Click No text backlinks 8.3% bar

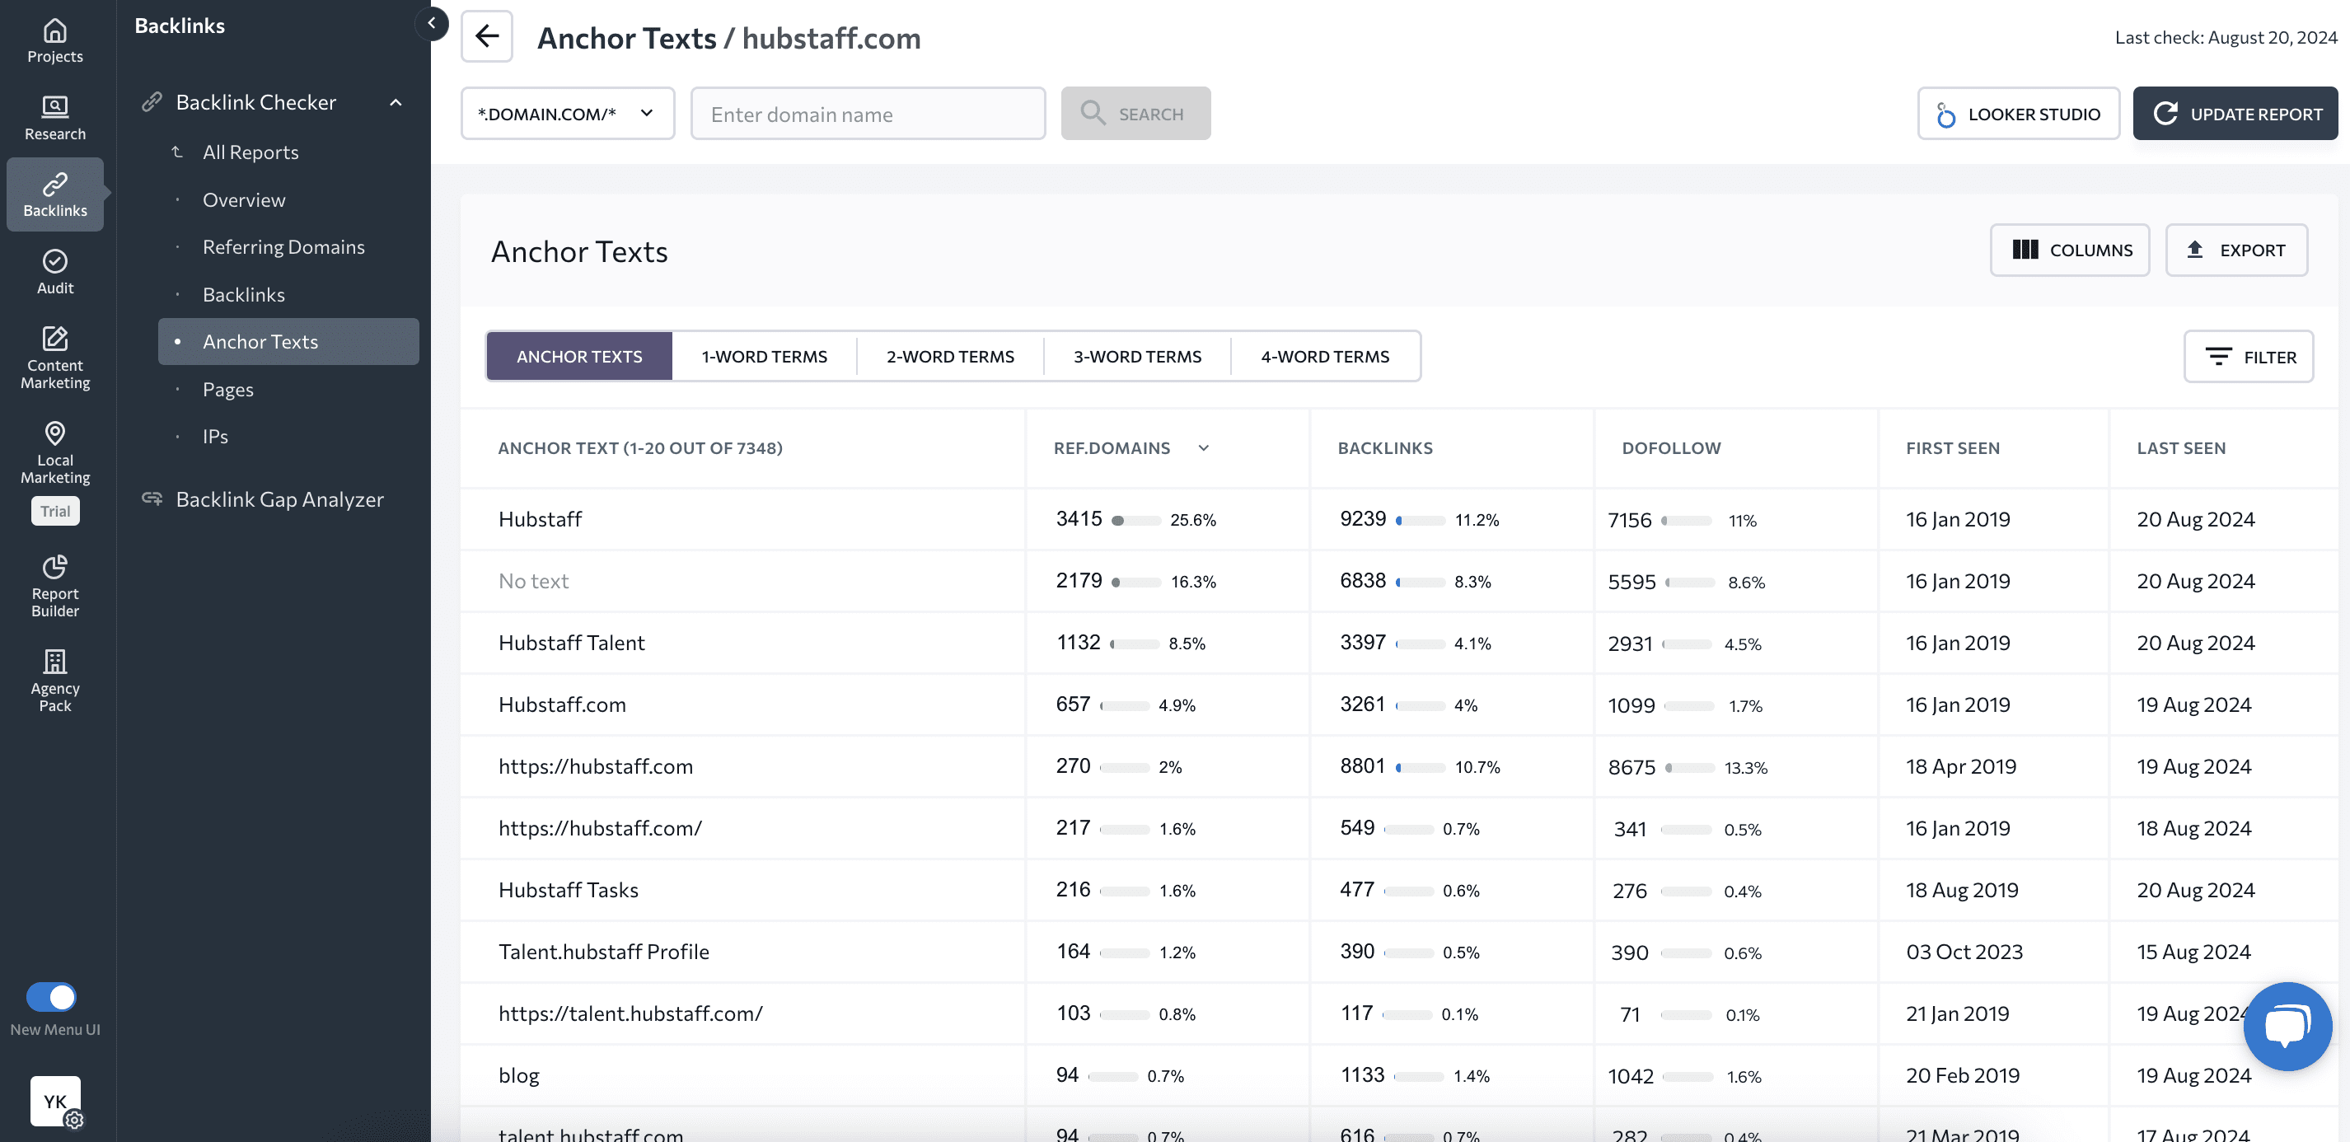tap(1420, 583)
